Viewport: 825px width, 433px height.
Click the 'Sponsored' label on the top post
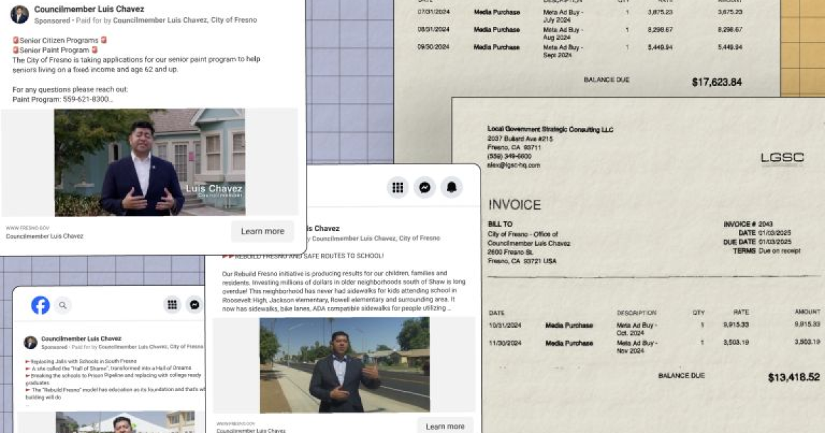[x=51, y=20]
